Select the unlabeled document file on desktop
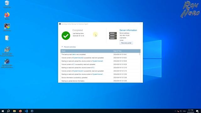 click(x=7, y=38)
